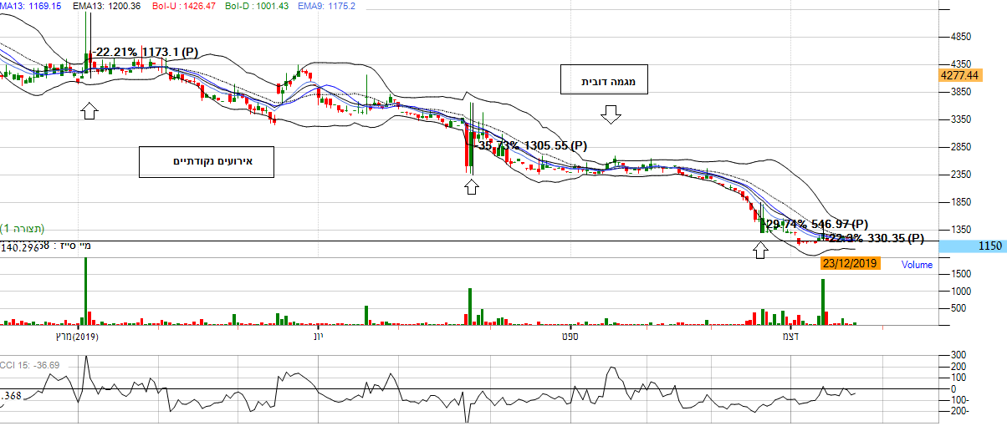Click the orange 4277.44 price tag

coord(958,75)
